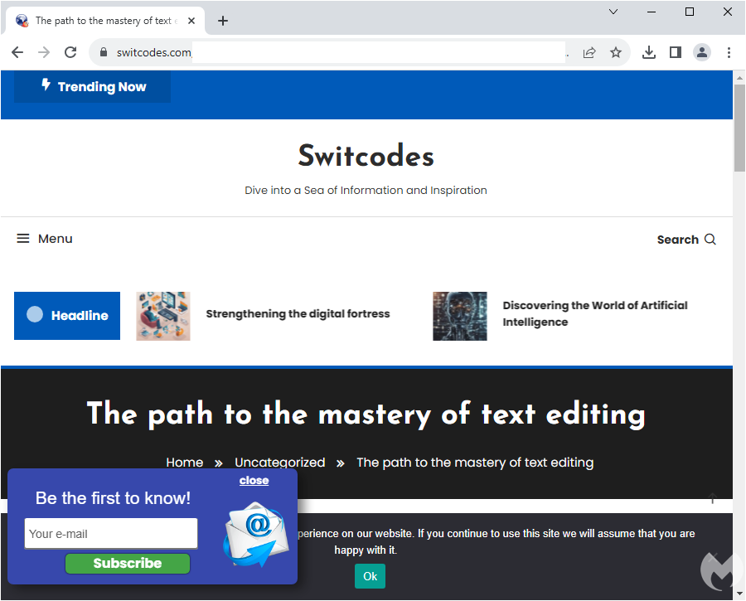Screen dimensions: 746x601
Task: Click the page scrollbar thumb
Action: click(739, 128)
